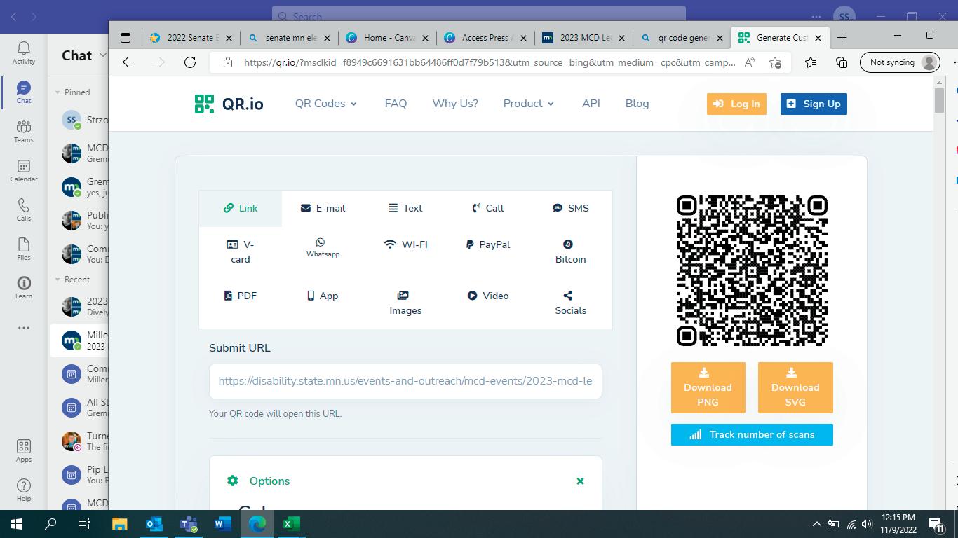Image resolution: width=958 pixels, height=538 pixels.
Task: Open the Why Us? link
Action: [455, 104]
